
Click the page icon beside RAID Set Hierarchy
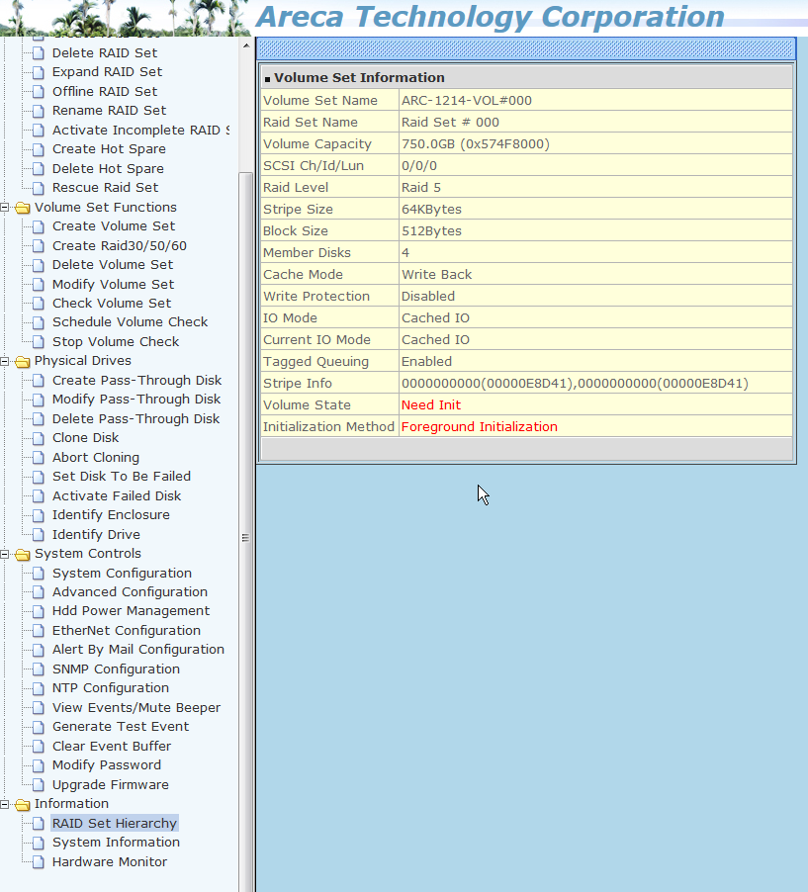pyautogui.click(x=39, y=824)
